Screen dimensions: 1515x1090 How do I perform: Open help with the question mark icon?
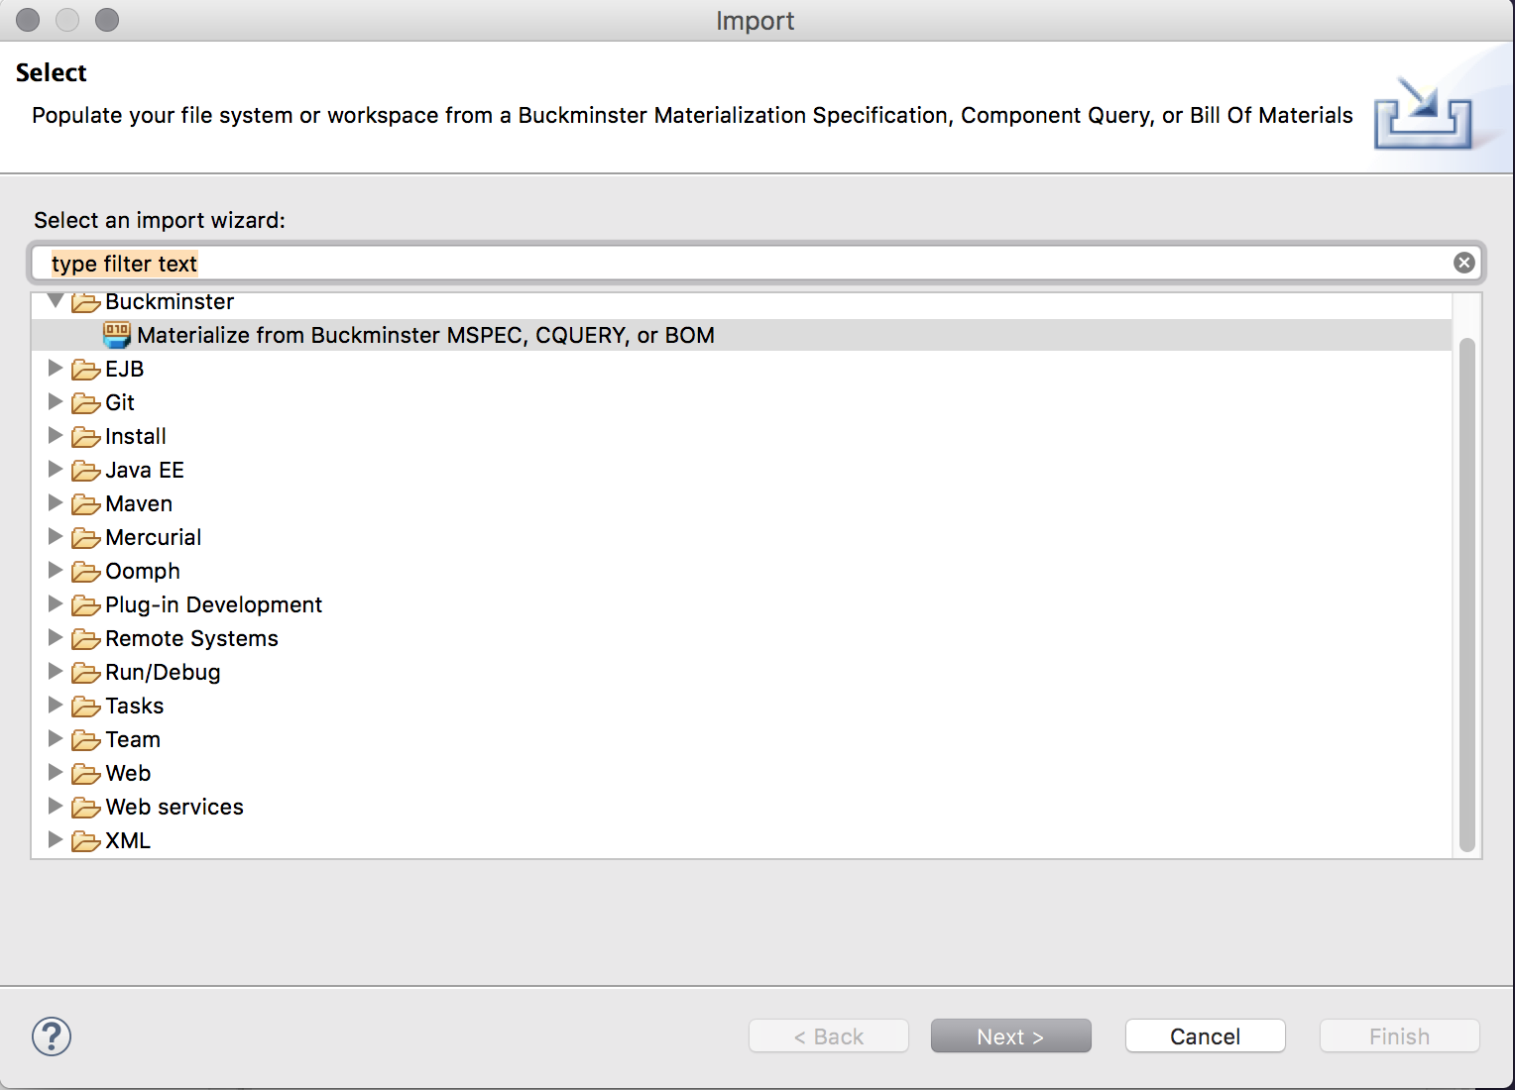[52, 1036]
